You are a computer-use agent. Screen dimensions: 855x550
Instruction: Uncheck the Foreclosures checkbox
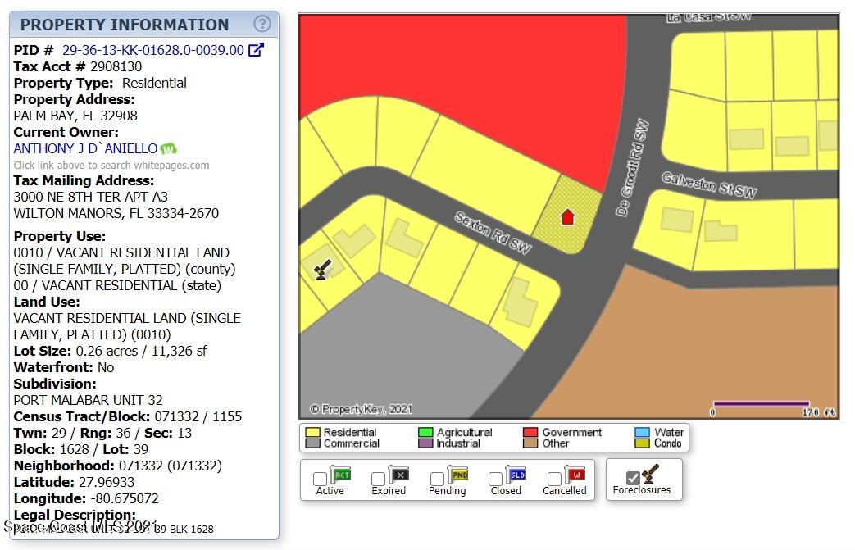pos(633,478)
